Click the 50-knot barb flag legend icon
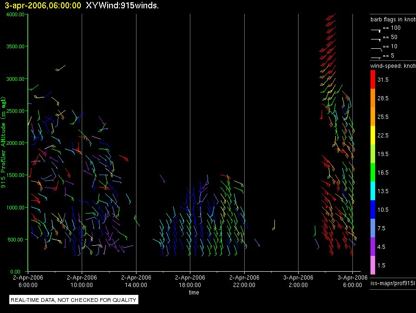416x313 pixels. [376, 38]
